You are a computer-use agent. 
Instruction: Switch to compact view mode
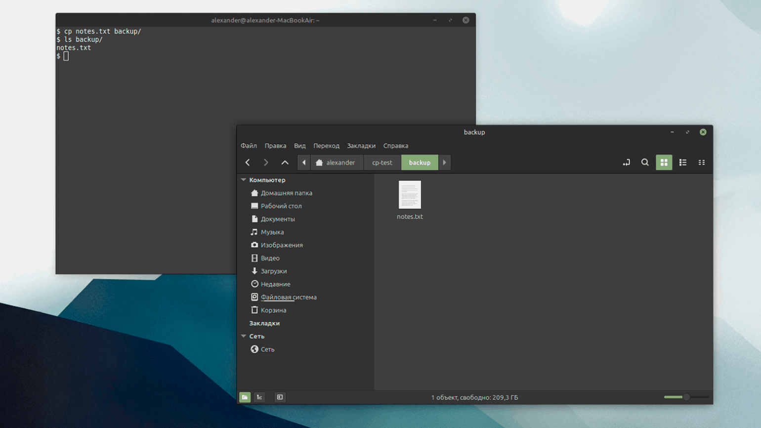tap(701, 163)
